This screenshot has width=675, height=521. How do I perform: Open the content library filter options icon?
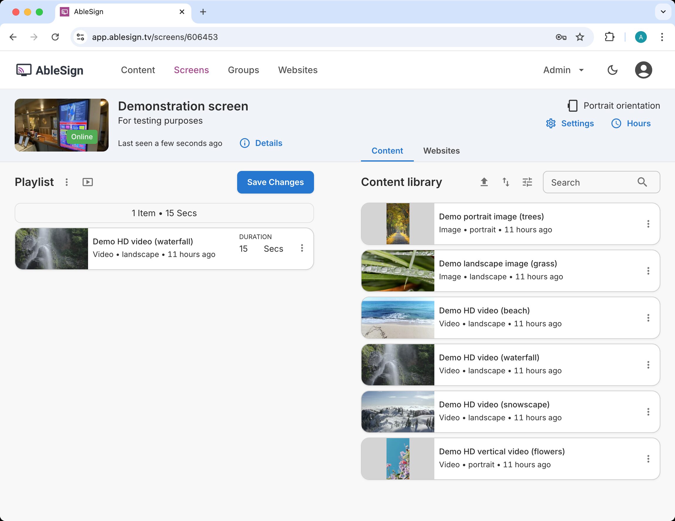527,182
